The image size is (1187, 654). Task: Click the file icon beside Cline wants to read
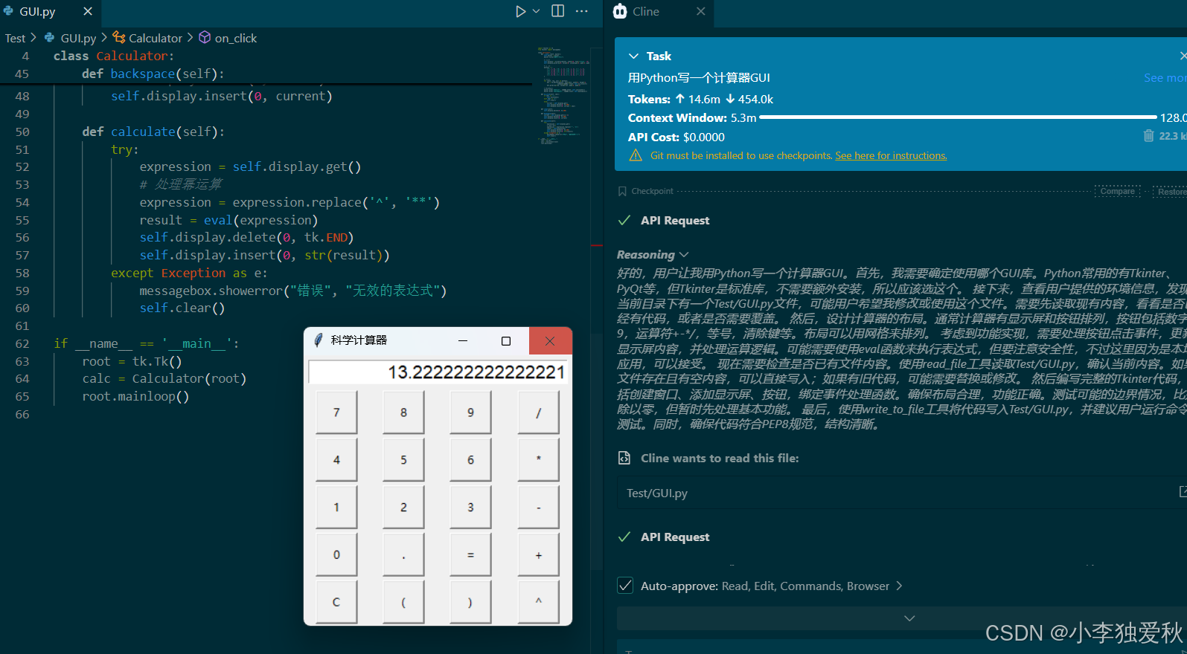(x=624, y=458)
